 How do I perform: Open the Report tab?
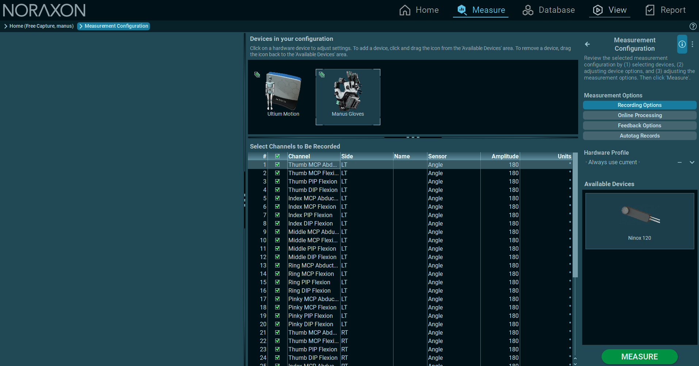(x=665, y=10)
